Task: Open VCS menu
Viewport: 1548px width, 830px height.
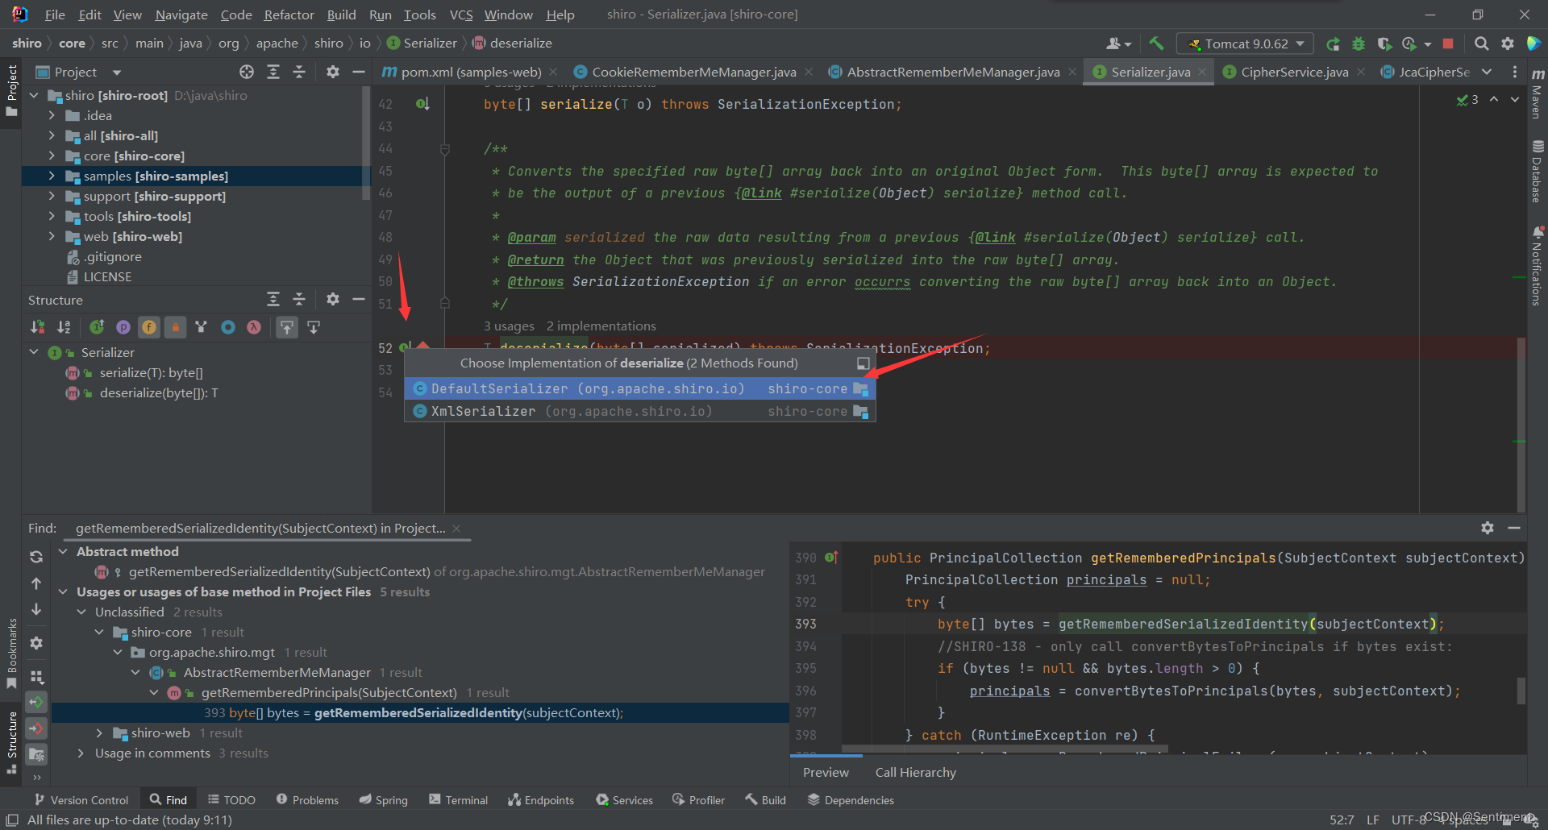Action: click(x=461, y=15)
